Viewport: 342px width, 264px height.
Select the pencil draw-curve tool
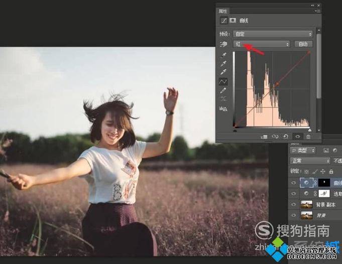pos(223,90)
